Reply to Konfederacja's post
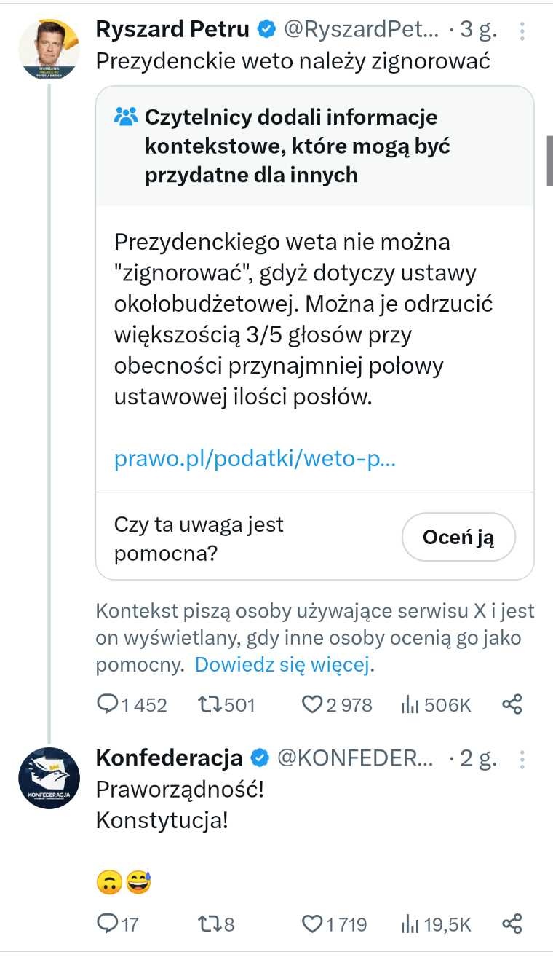This screenshot has width=553, height=960. (118, 925)
